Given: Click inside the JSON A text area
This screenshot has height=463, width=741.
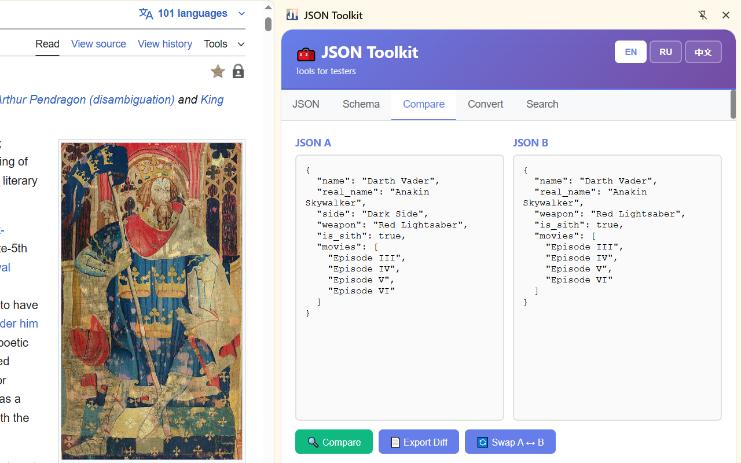Looking at the screenshot, I should 399,288.
